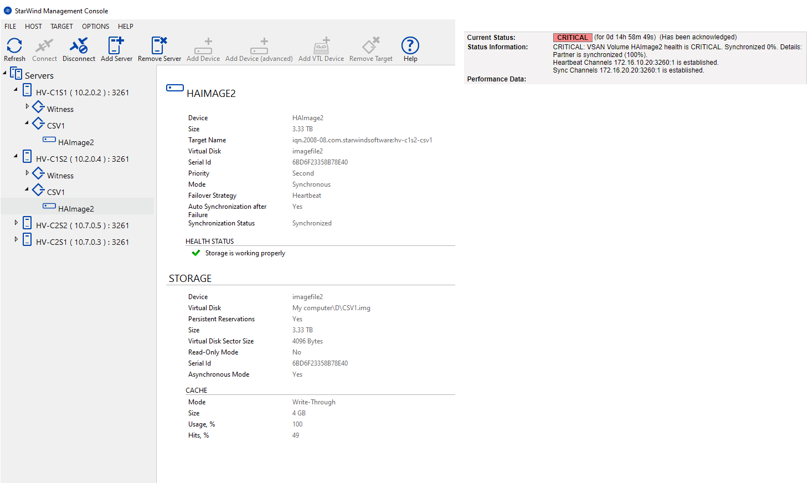Select the HAImage2 device icon under HV-C1S2
This screenshot has height=483, width=809.
[x=49, y=206]
